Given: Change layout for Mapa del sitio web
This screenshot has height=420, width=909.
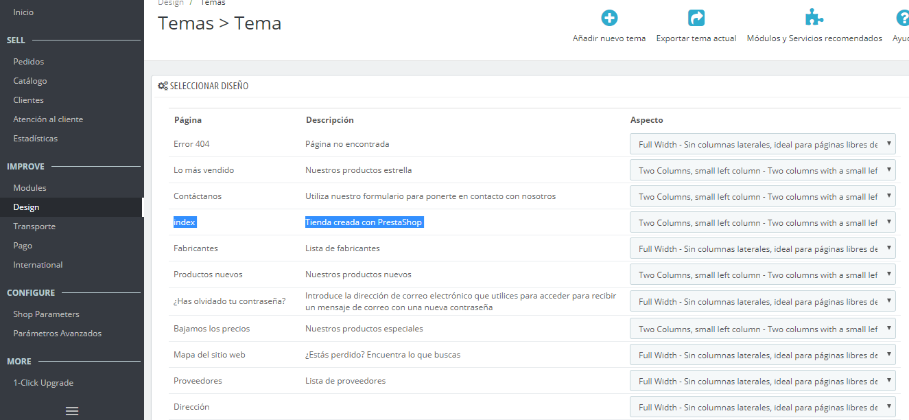Looking at the screenshot, I should (x=762, y=355).
